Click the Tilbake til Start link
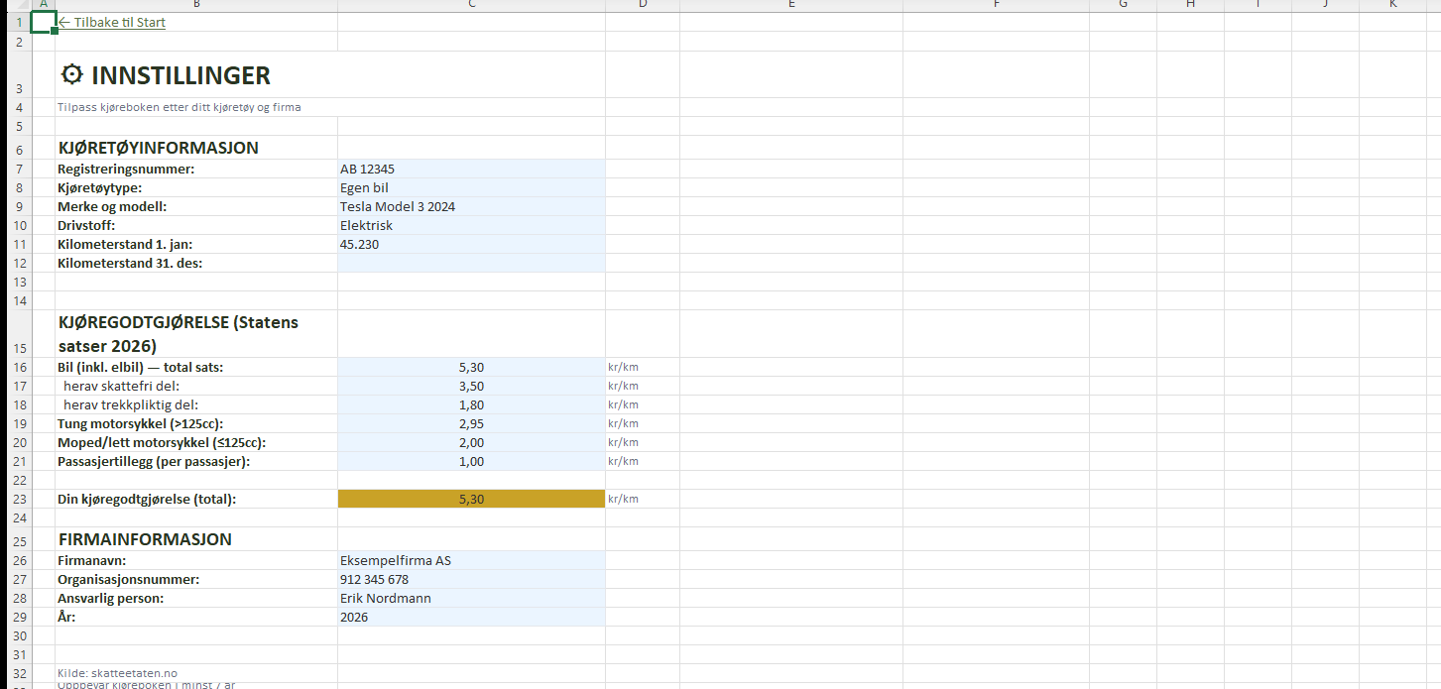This screenshot has width=1441, height=689. coord(112,22)
